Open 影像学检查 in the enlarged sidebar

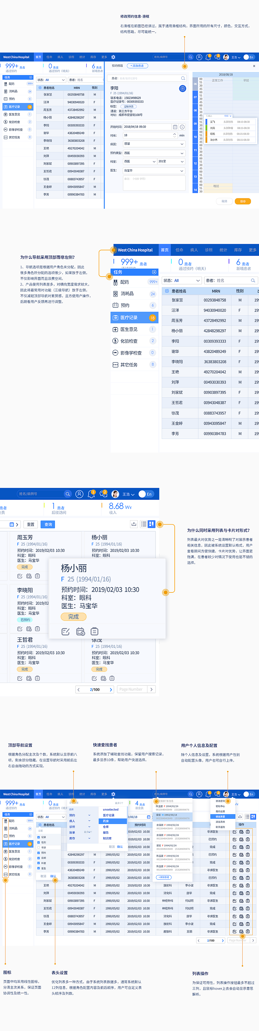pos(134,353)
